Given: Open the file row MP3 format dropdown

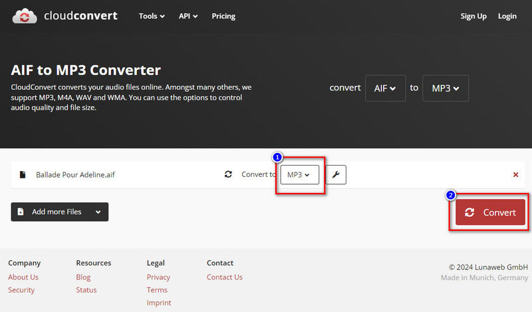Looking at the screenshot, I should click(300, 174).
